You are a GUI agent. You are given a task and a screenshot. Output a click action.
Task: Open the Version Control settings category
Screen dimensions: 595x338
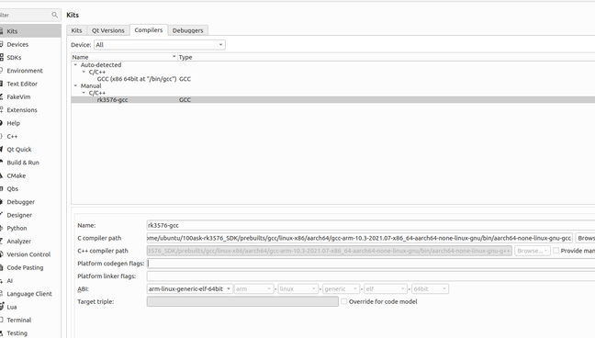[x=30, y=254]
